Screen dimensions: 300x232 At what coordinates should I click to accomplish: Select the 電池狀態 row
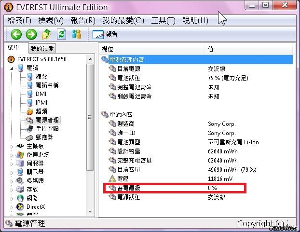196,78
